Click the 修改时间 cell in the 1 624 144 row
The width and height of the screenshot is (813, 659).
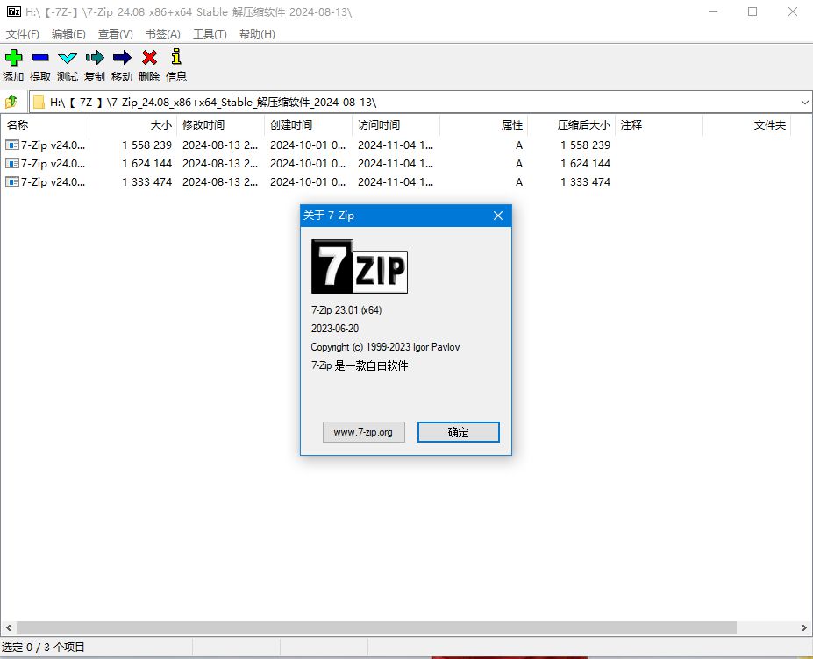220,164
